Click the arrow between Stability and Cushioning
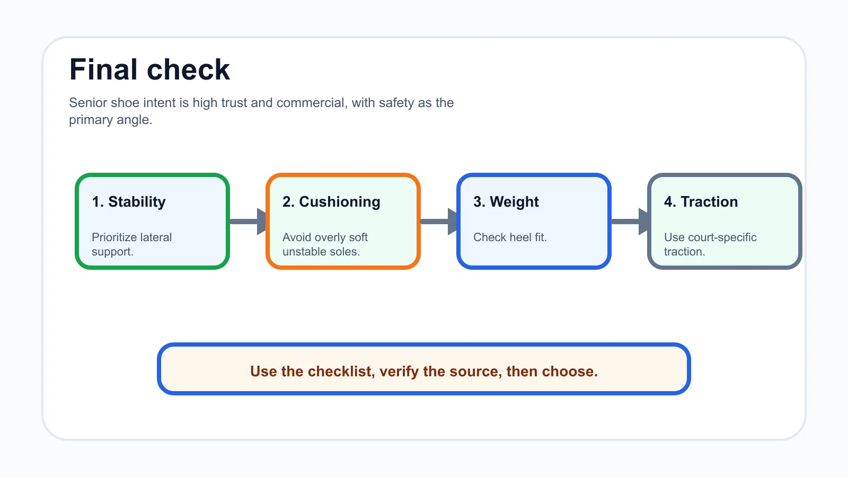Viewport: 848px width, 477px height. tap(248, 221)
